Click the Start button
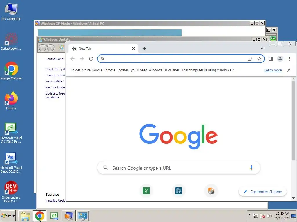Image resolution: width=297 pixels, height=222 pixels. click(8, 216)
